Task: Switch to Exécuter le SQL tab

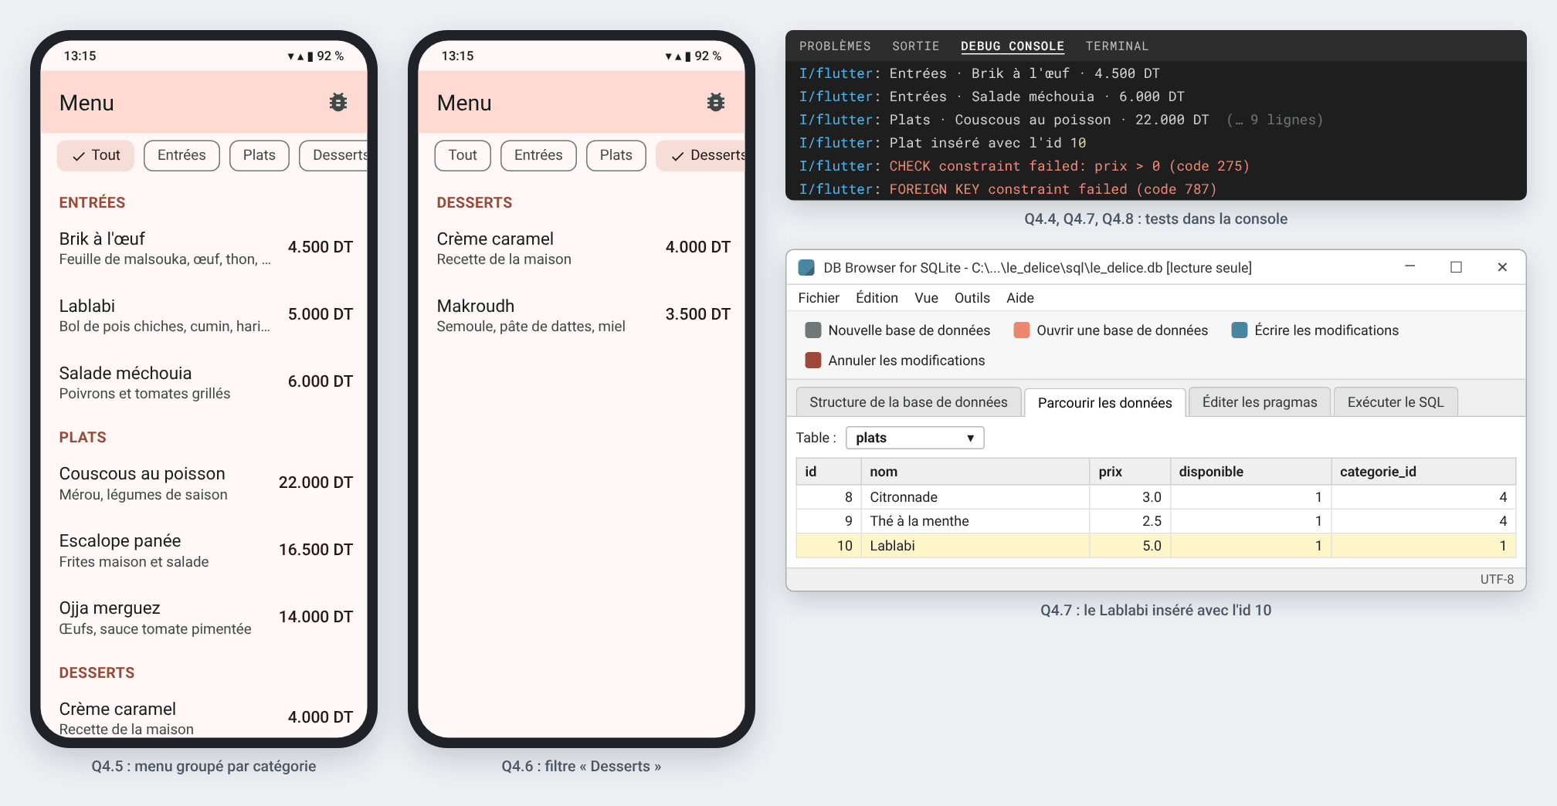Action: (1396, 402)
